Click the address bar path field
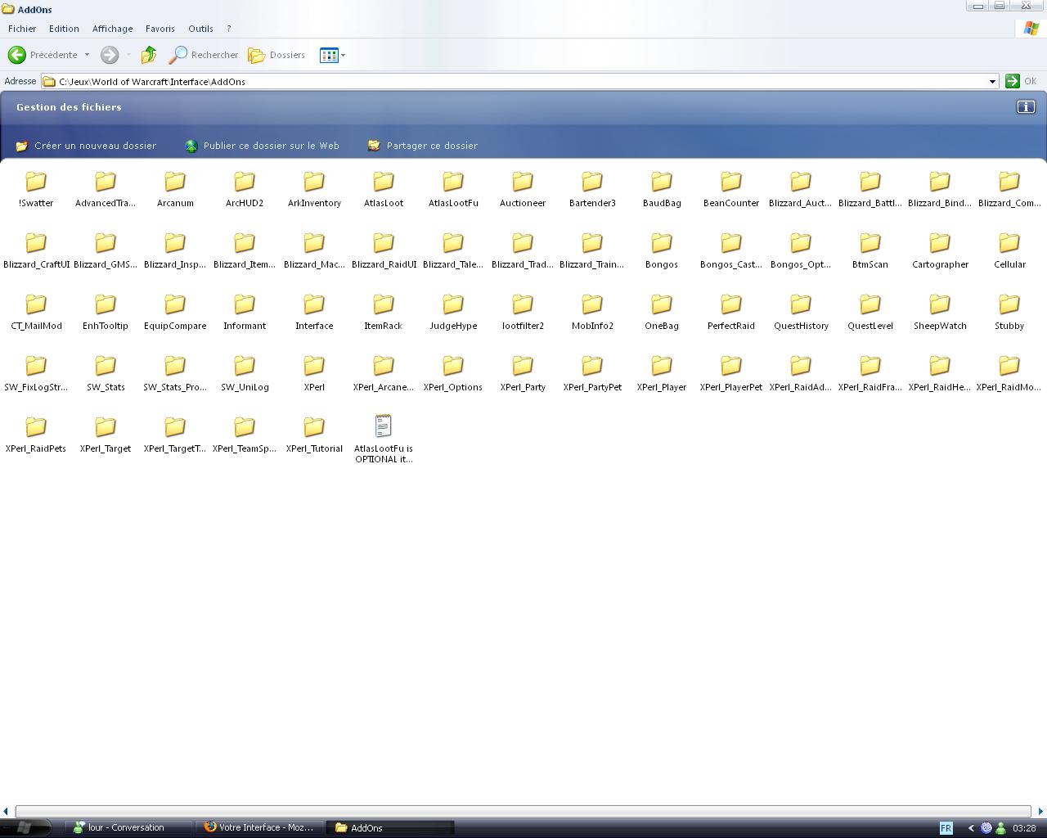 (519, 81)
